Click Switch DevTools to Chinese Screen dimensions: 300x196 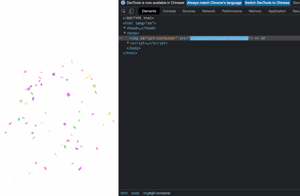click(x=267, y=3)
